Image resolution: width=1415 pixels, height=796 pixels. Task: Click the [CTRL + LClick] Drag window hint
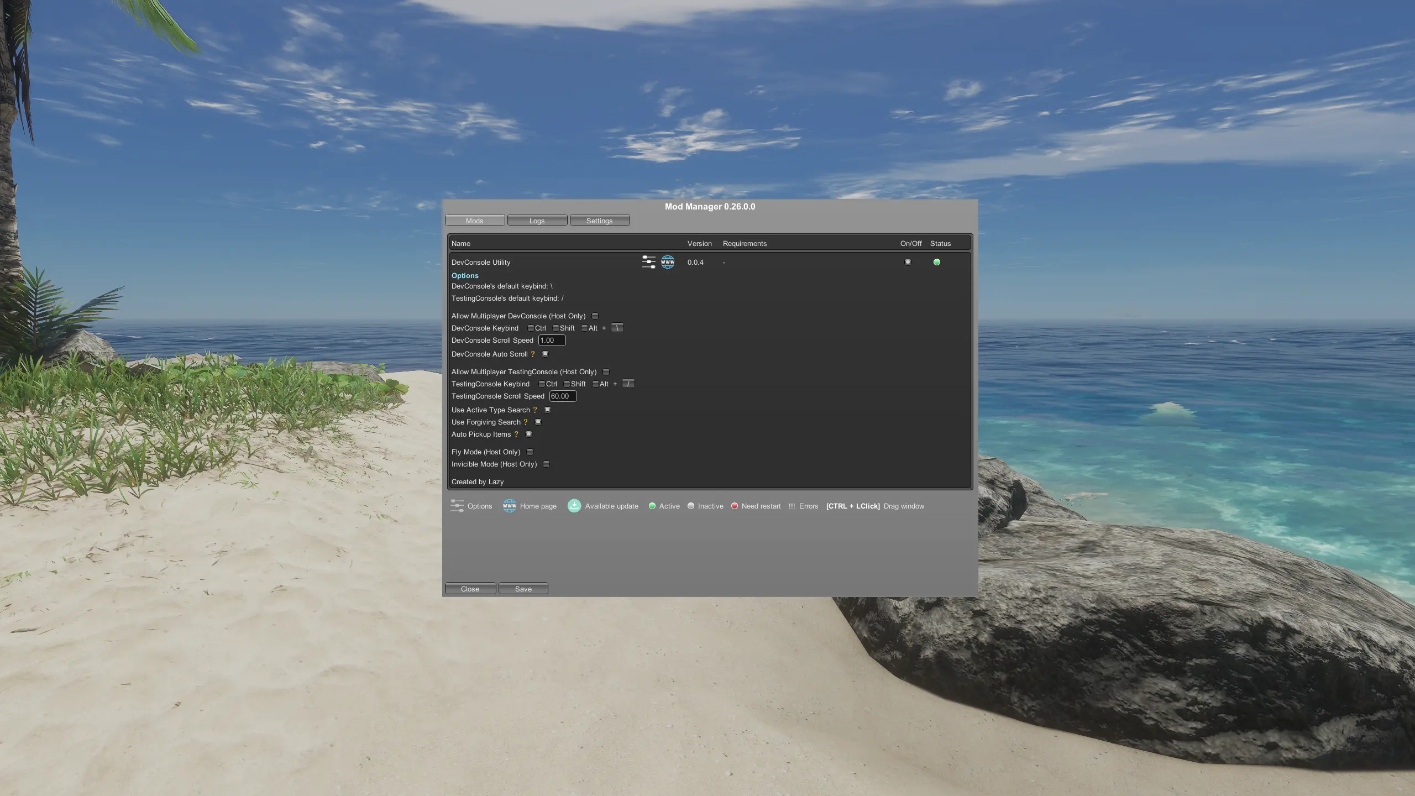tap(875, 506)
